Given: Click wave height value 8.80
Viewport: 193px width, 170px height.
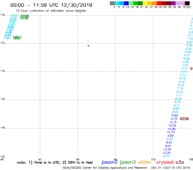Looking at the screenshot, I should pos(170,139).
